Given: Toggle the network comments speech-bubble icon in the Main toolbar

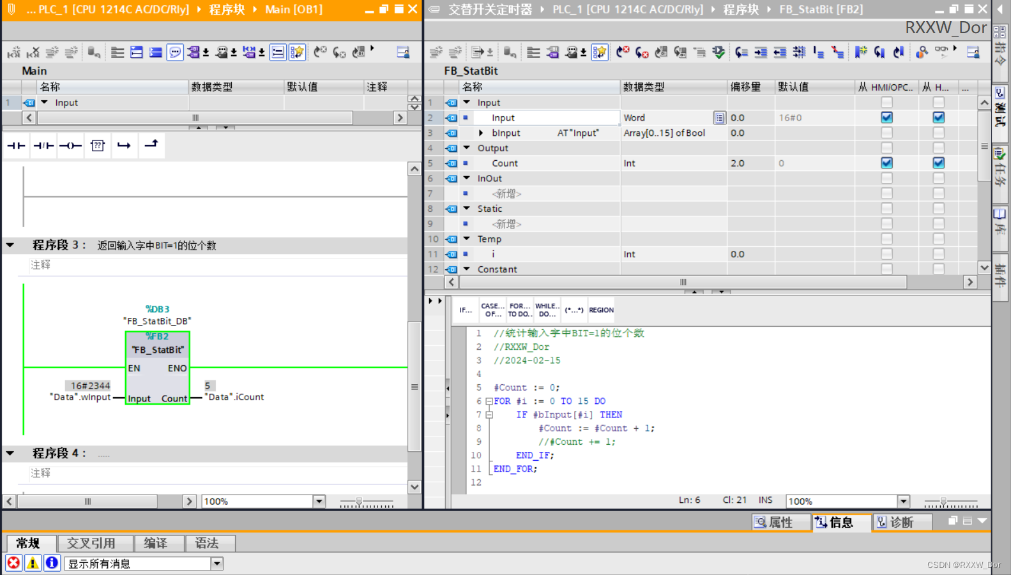Looking at the screenshot, I should tap(175, 52).
